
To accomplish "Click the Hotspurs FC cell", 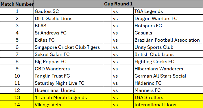I will tap(168, 26).
